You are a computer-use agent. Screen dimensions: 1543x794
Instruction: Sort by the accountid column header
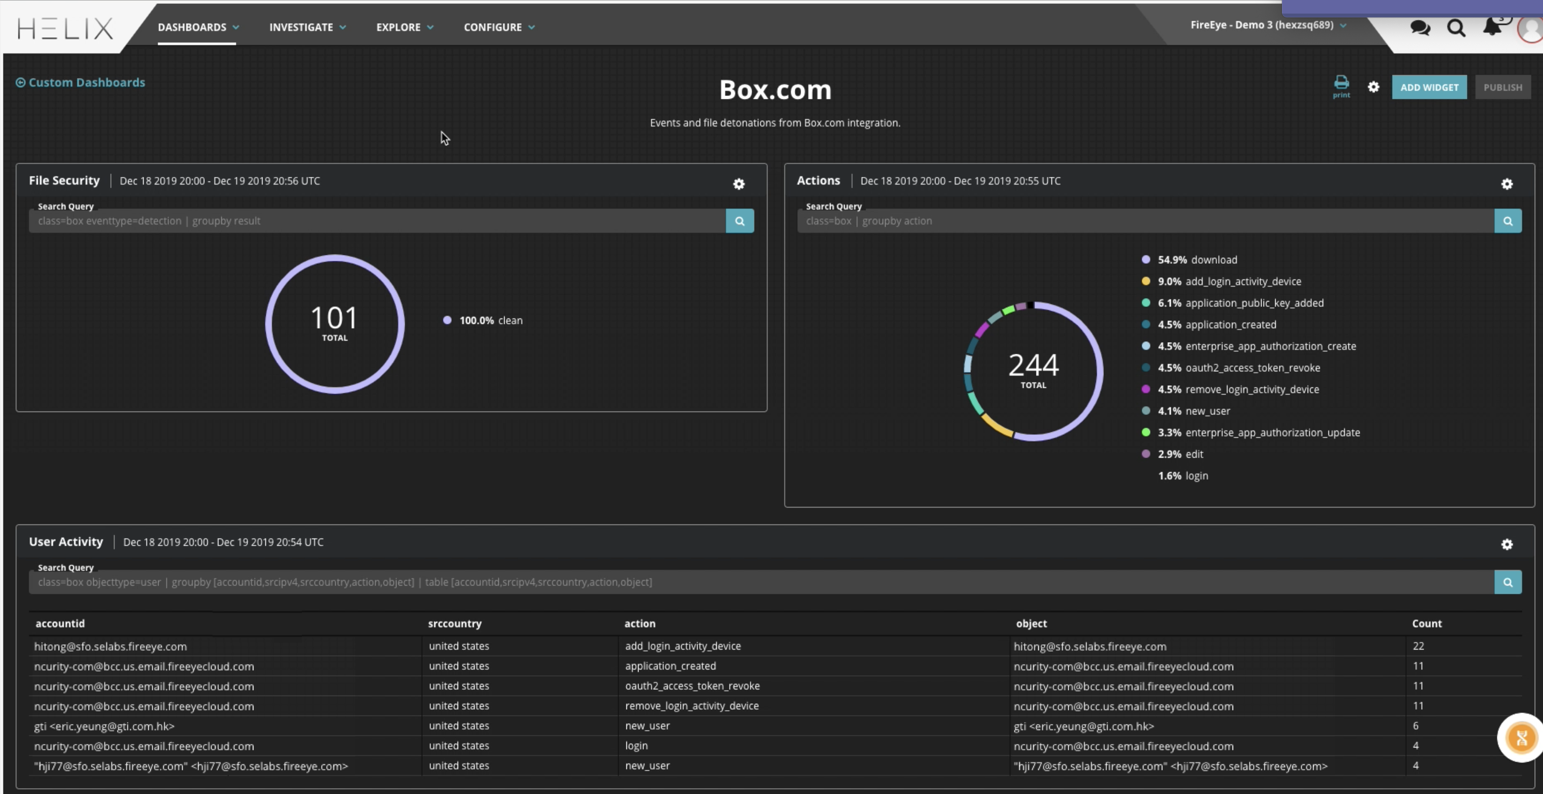pyautogui.click(x=60, y=623)
